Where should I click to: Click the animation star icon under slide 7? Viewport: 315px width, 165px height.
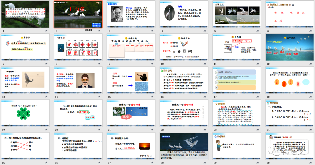pyautogui.click(x=46, y=64)
